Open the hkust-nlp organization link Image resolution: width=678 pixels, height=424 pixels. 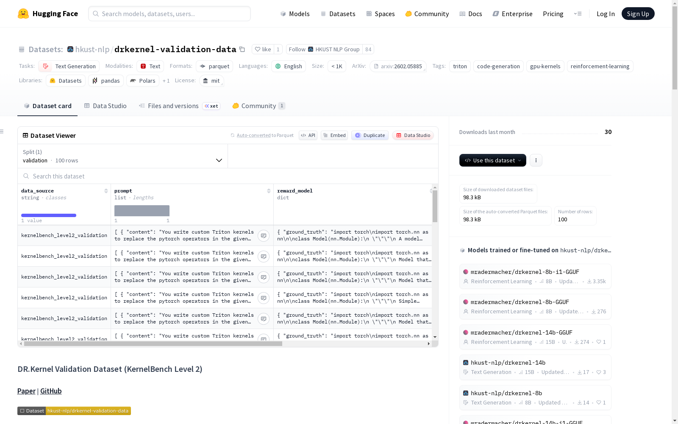tap(92, 49)
